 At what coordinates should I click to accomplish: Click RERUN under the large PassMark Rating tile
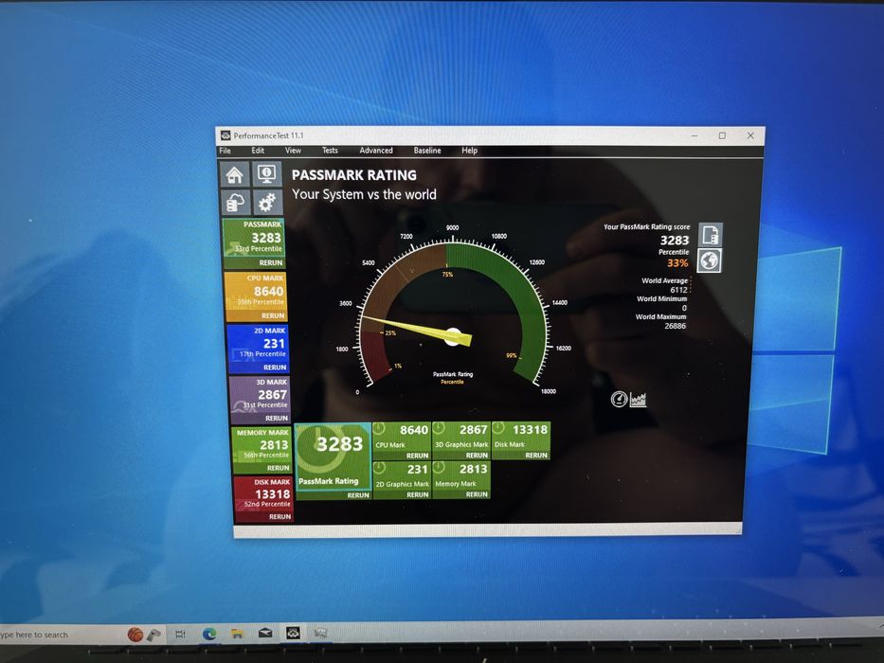[x=358, y=495]
